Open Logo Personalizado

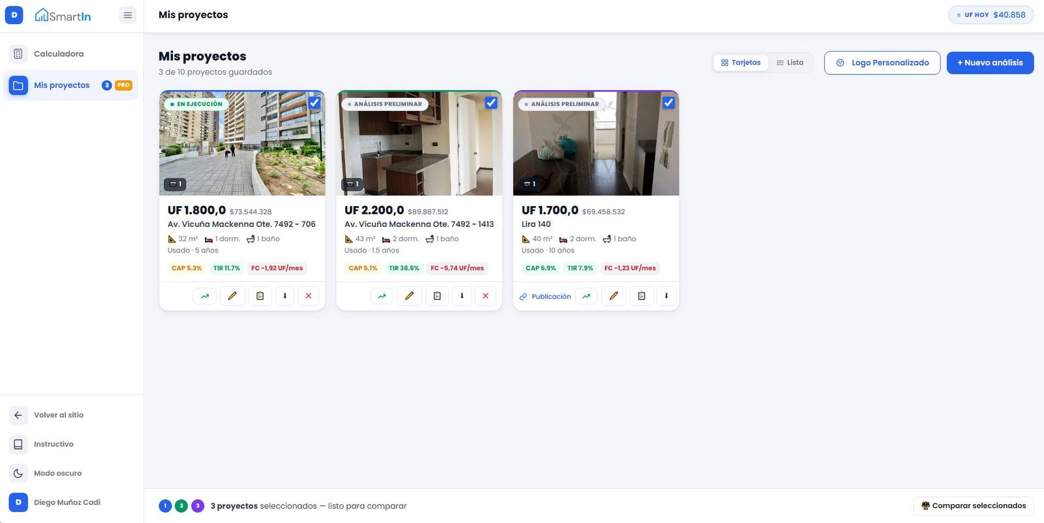pyautogui.click(x=882, y=63)
